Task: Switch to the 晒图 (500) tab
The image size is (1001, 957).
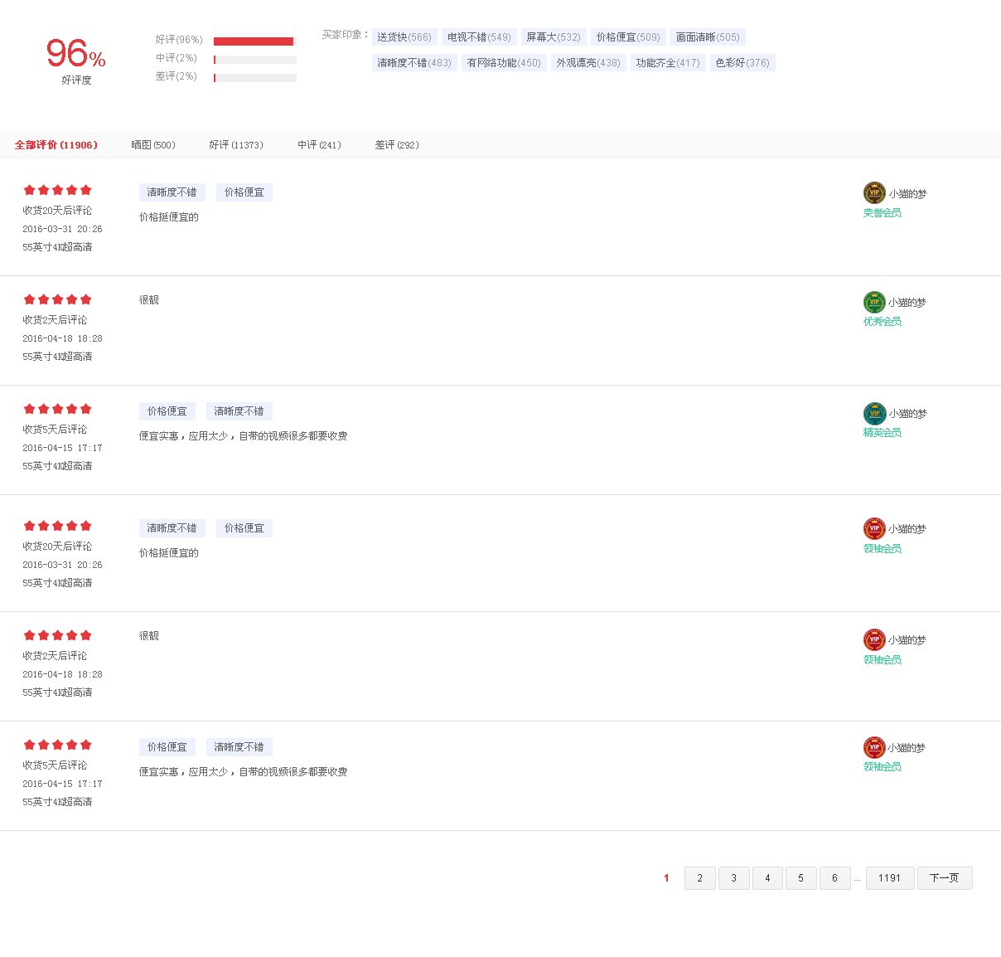Action: point(153,145)
